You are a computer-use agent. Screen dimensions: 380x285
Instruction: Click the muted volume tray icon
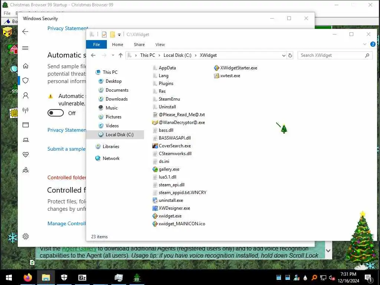pos(332,278)
